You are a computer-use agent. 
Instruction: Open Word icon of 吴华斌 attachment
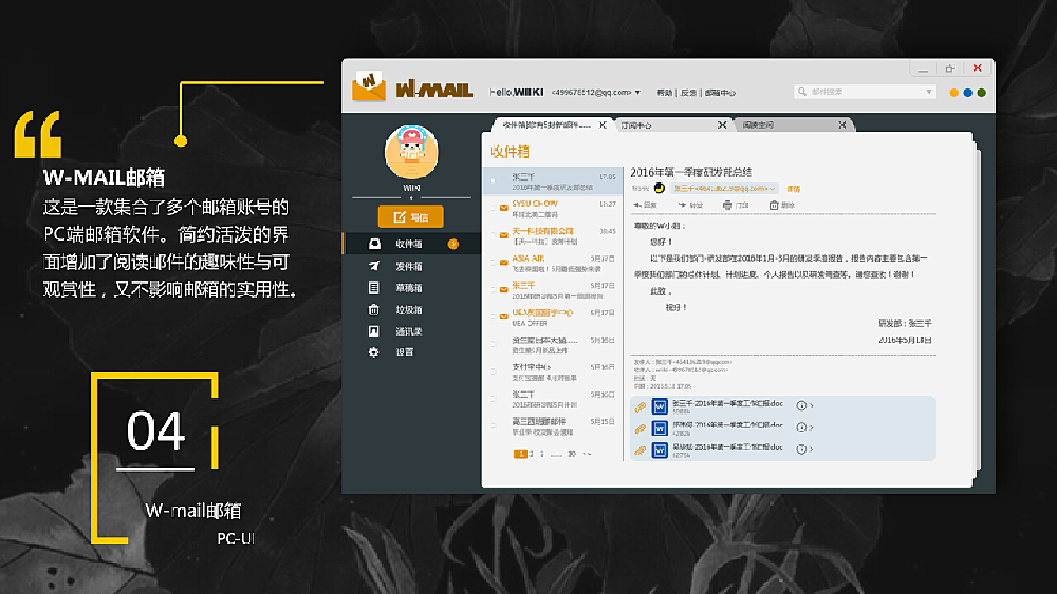coord(660,450)
